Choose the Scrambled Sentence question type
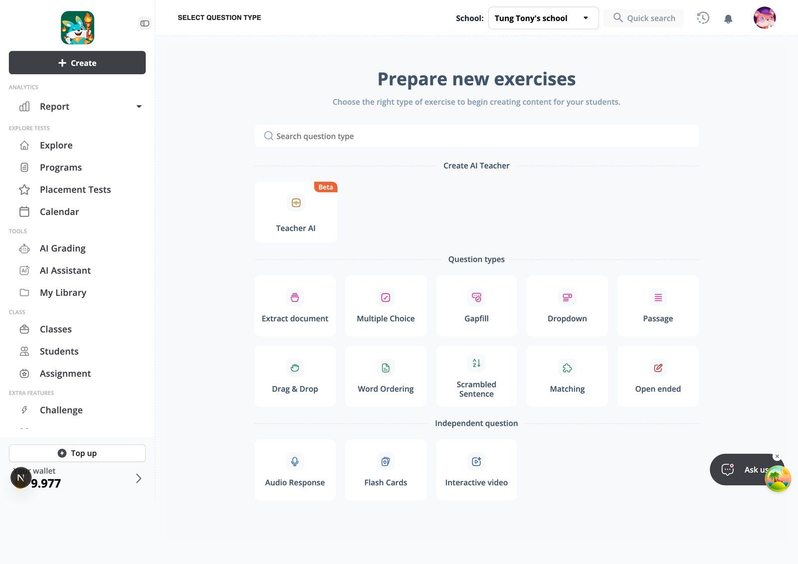This screenshot has width=798, height=564. (476, 376)
